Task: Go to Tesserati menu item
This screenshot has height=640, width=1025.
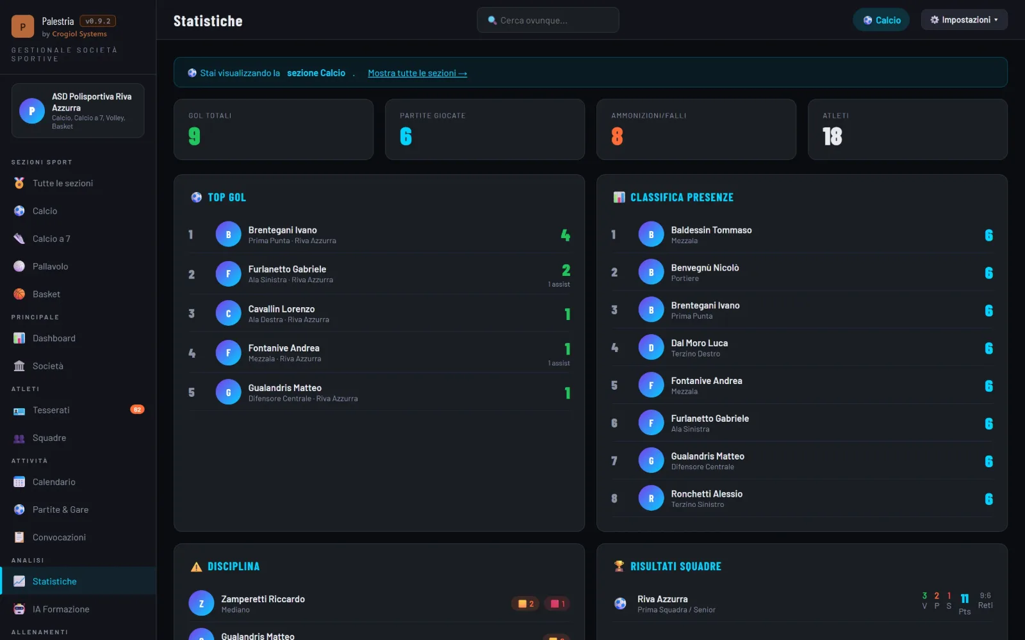Action: click(x=78, y=410)
